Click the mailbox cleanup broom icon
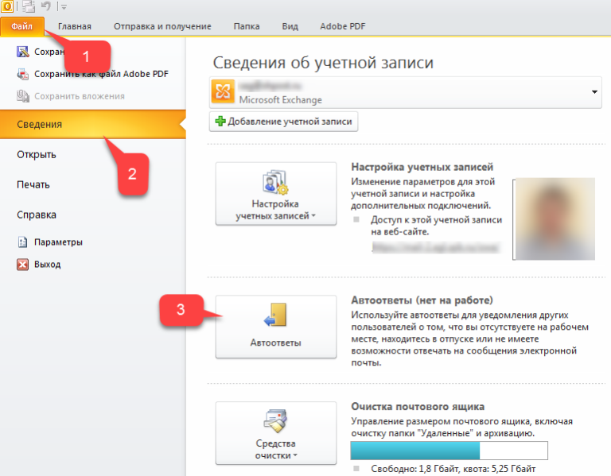Screen dimensions: 611x476 pos(275,420)
